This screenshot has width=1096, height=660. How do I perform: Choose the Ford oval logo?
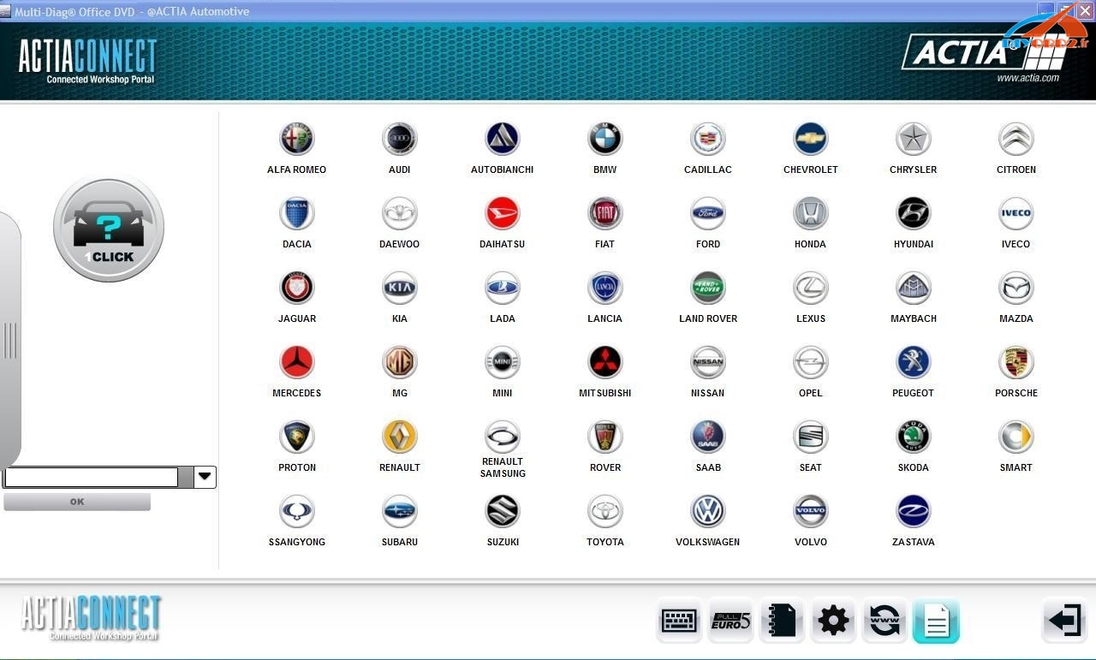pyautogui.click(x=708, y=213)
